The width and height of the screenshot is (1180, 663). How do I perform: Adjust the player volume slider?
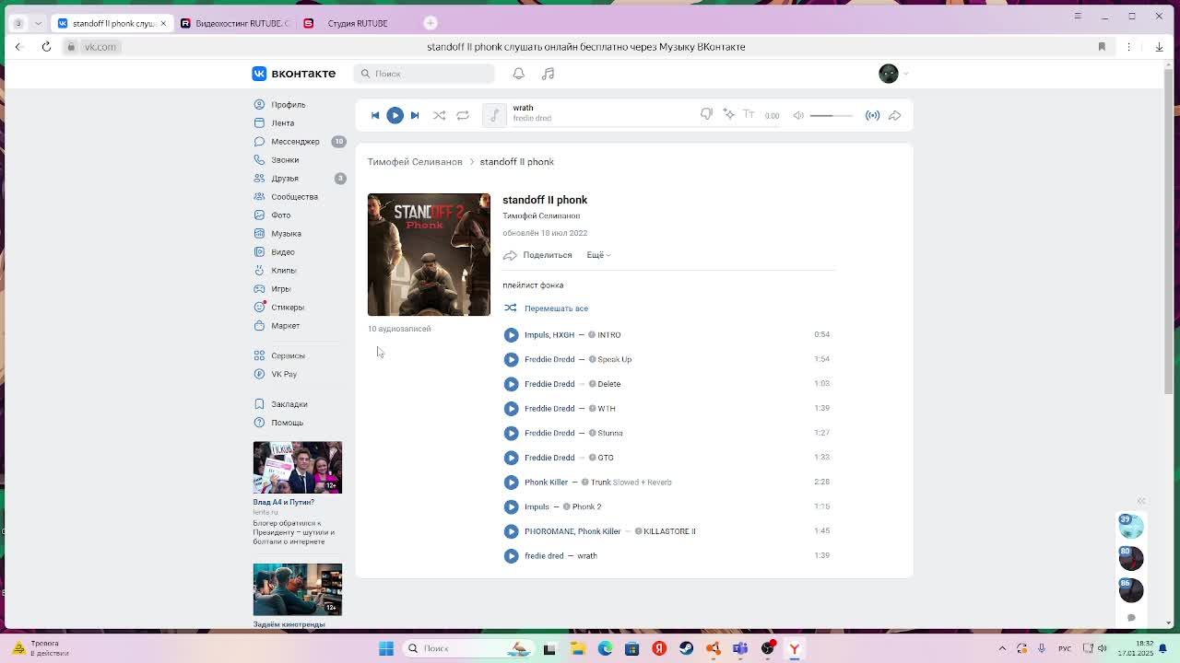coord(832,115)
